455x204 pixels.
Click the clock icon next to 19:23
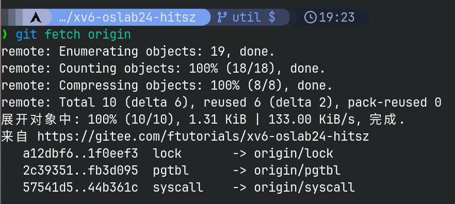(x=311, y=18)
